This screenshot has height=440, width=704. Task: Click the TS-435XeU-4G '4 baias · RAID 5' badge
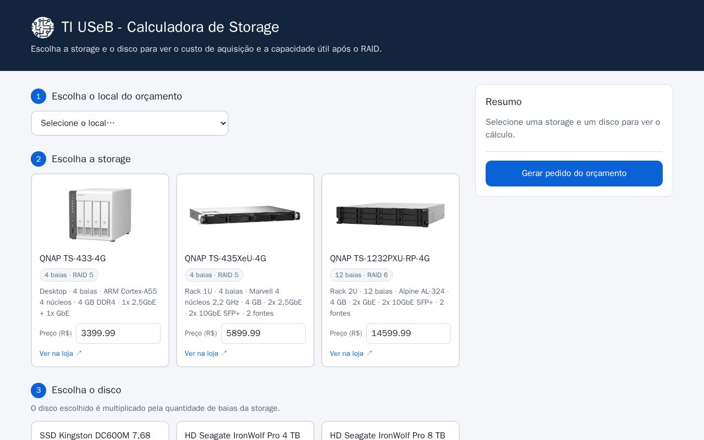[x=214, y=275]
